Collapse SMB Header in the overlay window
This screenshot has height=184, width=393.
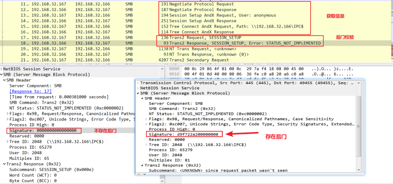142,98
